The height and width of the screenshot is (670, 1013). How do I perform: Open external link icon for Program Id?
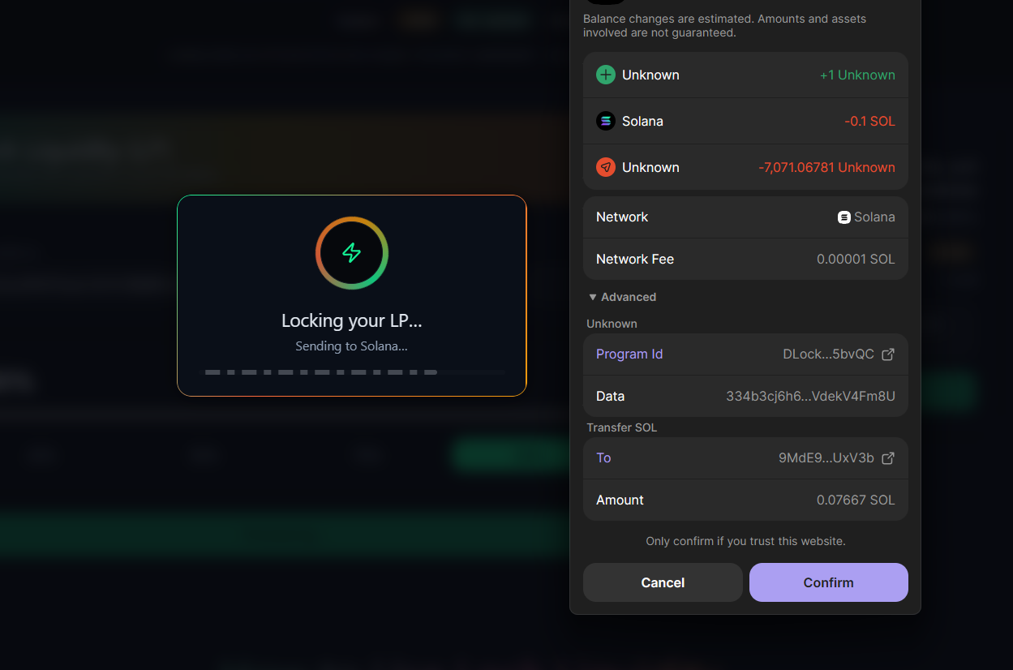888,354
